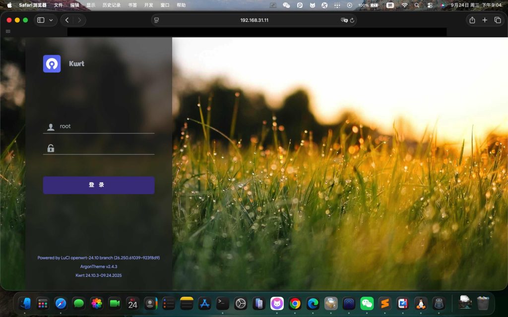Open a new tab with plus icon
This screenshot has height=317, width=508.
[485, 20]
